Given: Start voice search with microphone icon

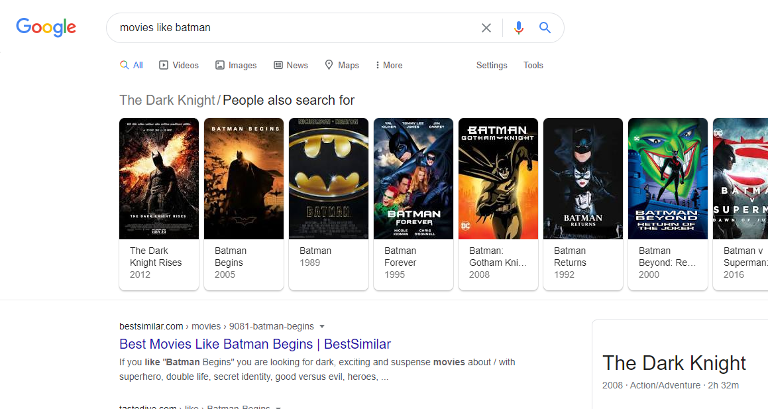Looking at the screenshot, I should (518, 28).
